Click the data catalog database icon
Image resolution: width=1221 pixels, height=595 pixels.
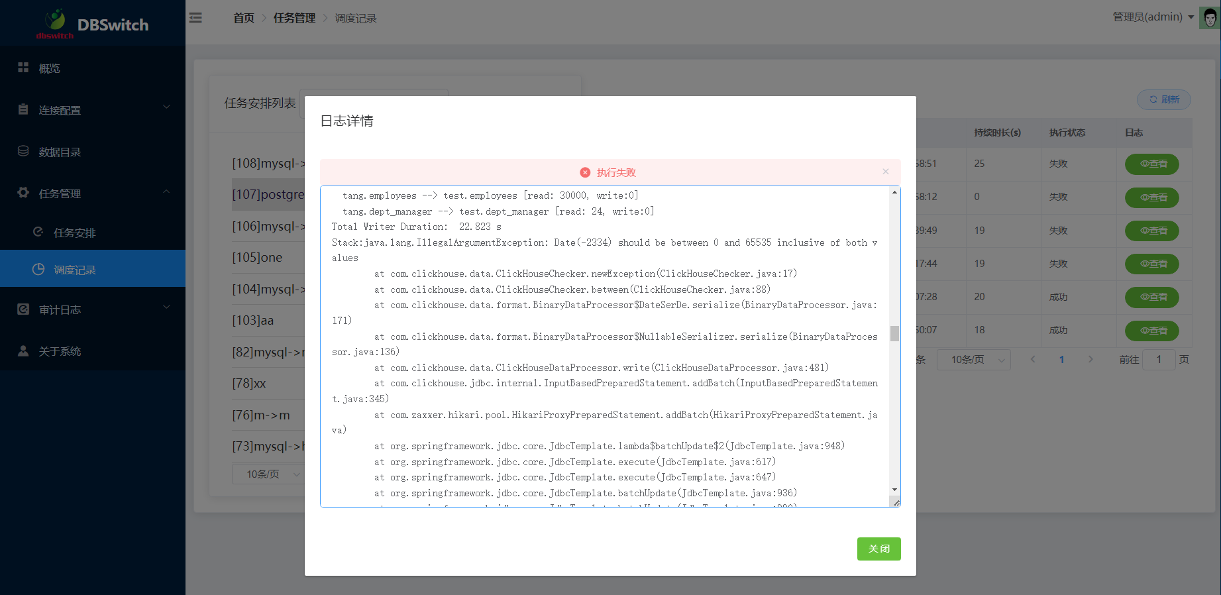[23, 151]
